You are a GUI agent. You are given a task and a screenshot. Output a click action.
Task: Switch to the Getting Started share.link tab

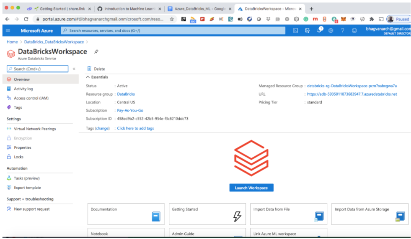59,9
